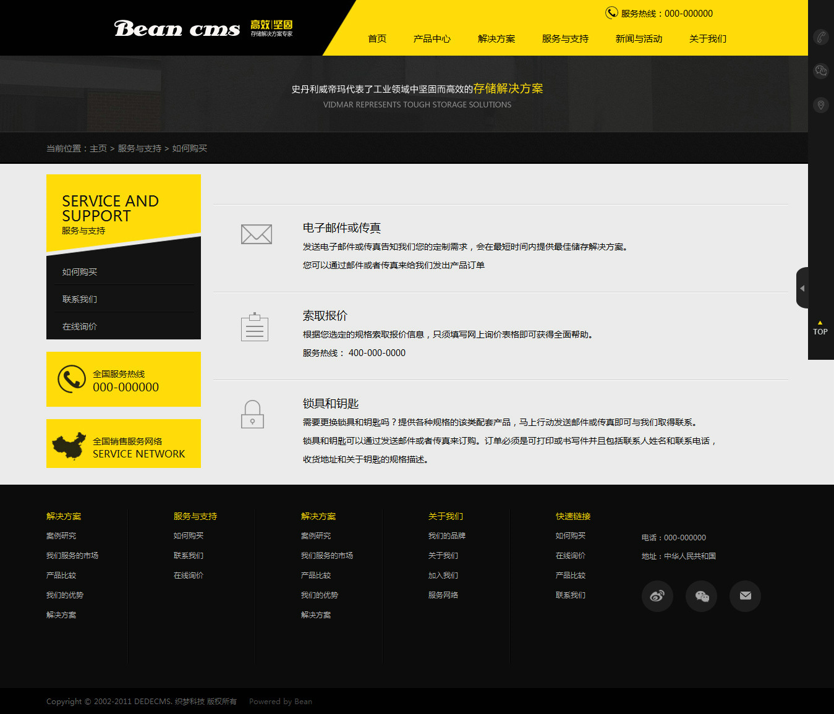Open 产品中心 in the navigation bar
834x714 pixels.
point(432,39)
